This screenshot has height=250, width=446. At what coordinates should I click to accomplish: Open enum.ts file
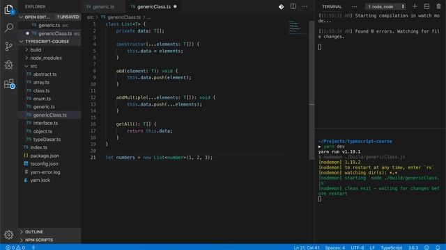click(42, 99)
